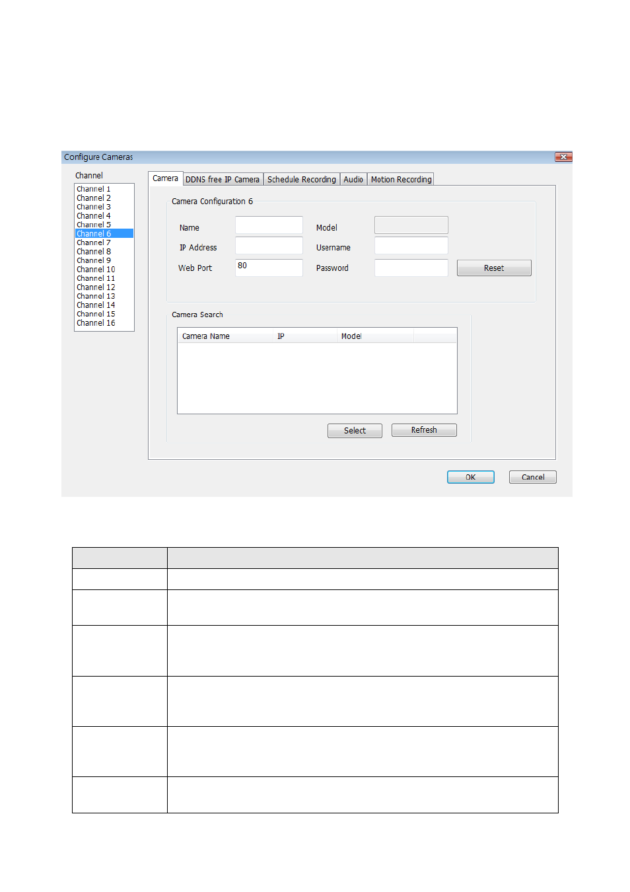Click the Cancel button

click(x=532, y=477)
